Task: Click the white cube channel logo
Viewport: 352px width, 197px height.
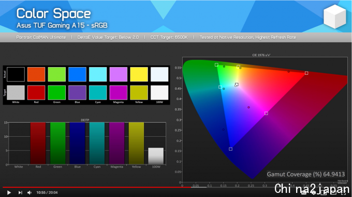Action: click(x=335, y=17)
